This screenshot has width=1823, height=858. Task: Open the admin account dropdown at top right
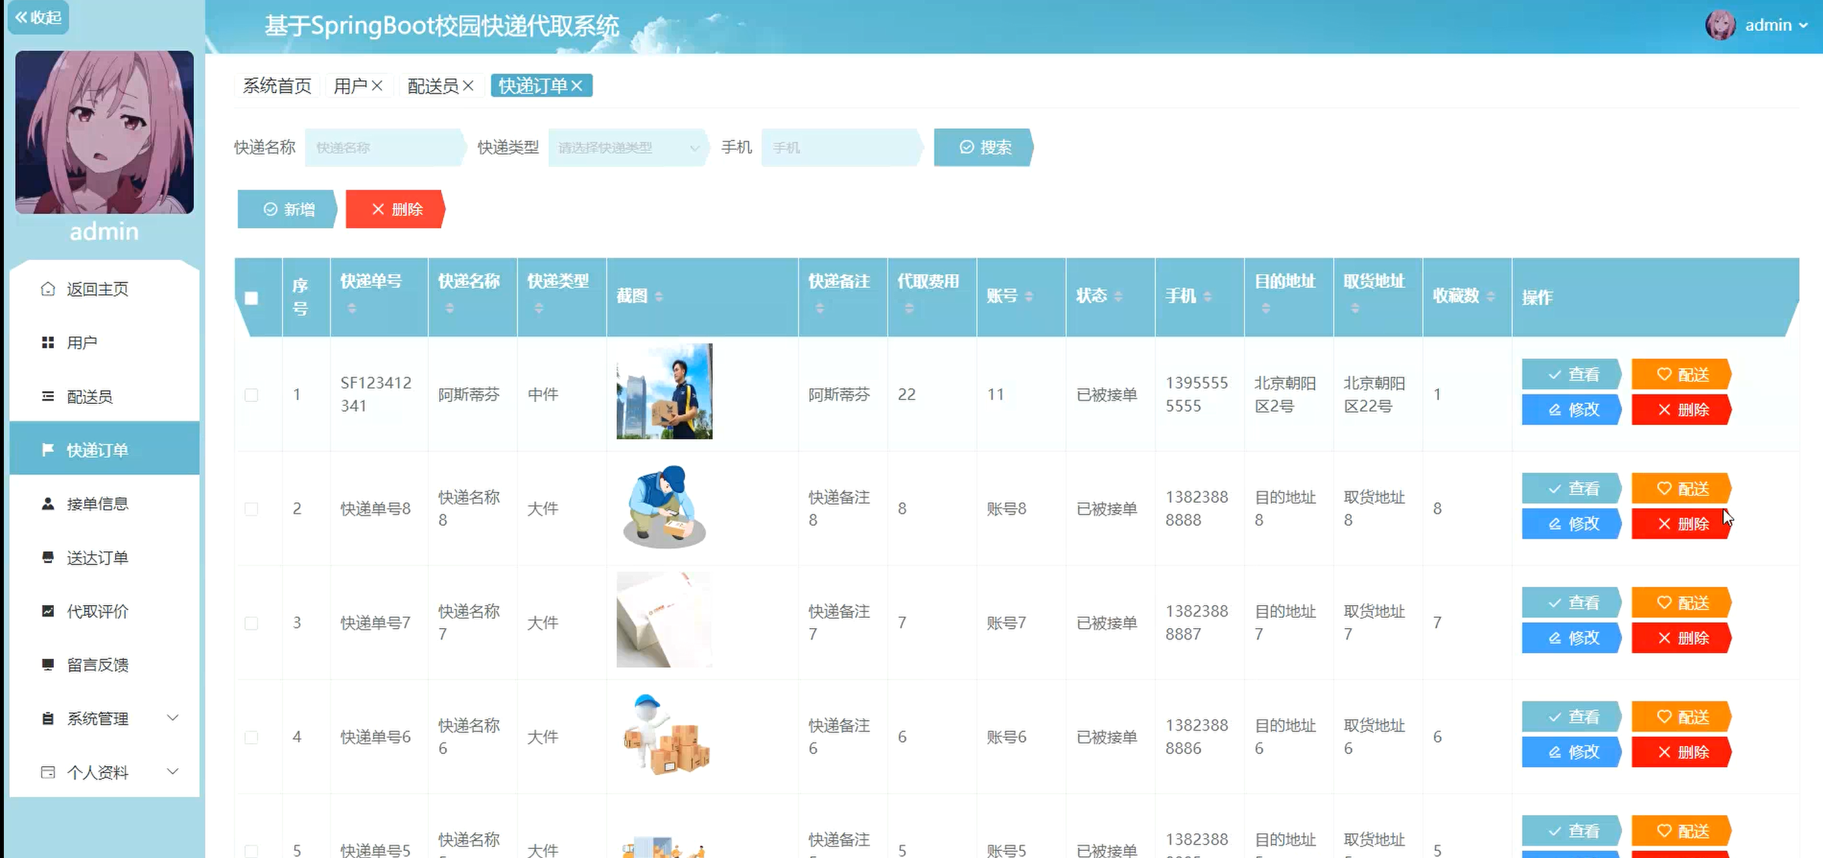point(1776,25)
